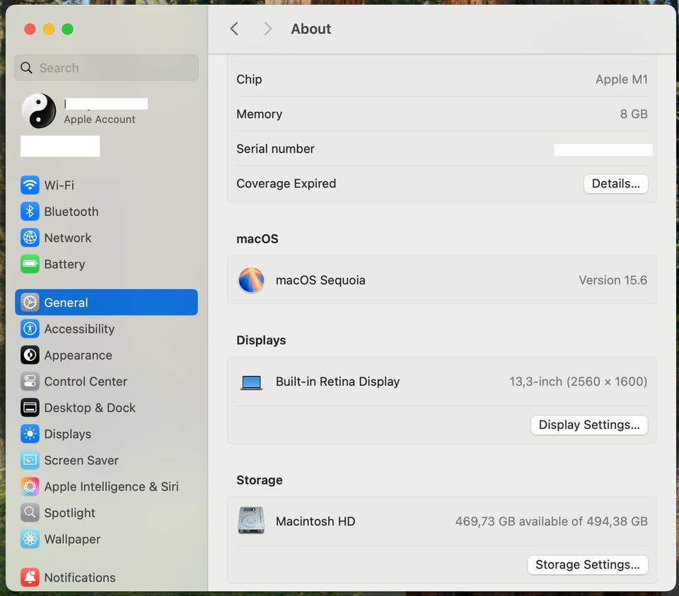Open the Apple Intelligence & Siri icon
The image size is (679, 596).
30,486
